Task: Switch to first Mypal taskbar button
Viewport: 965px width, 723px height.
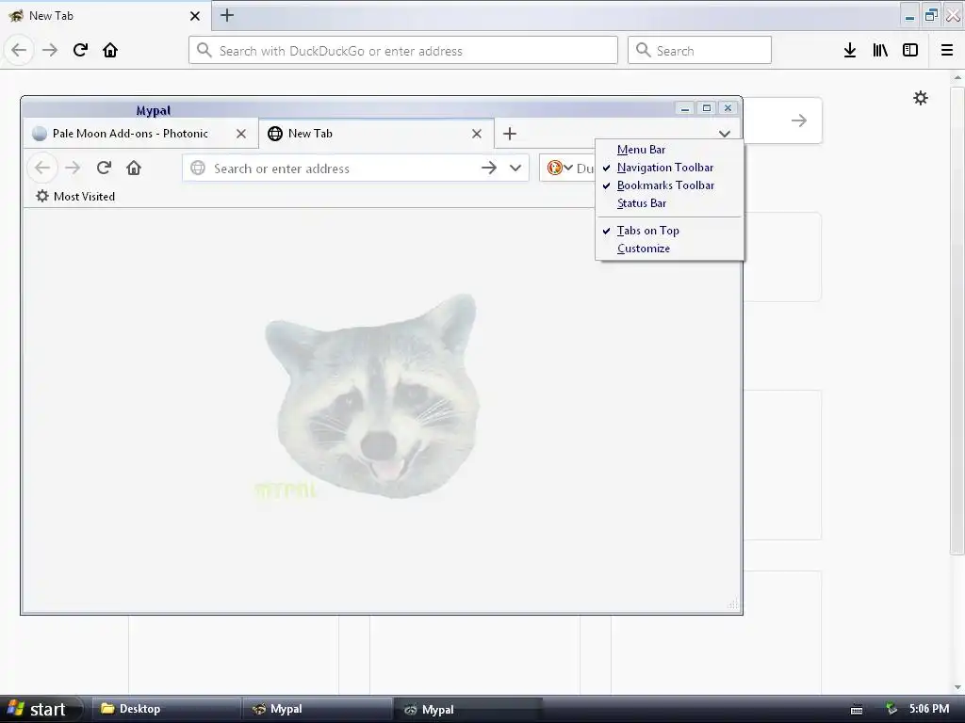Action: click(x=317, y=710)
